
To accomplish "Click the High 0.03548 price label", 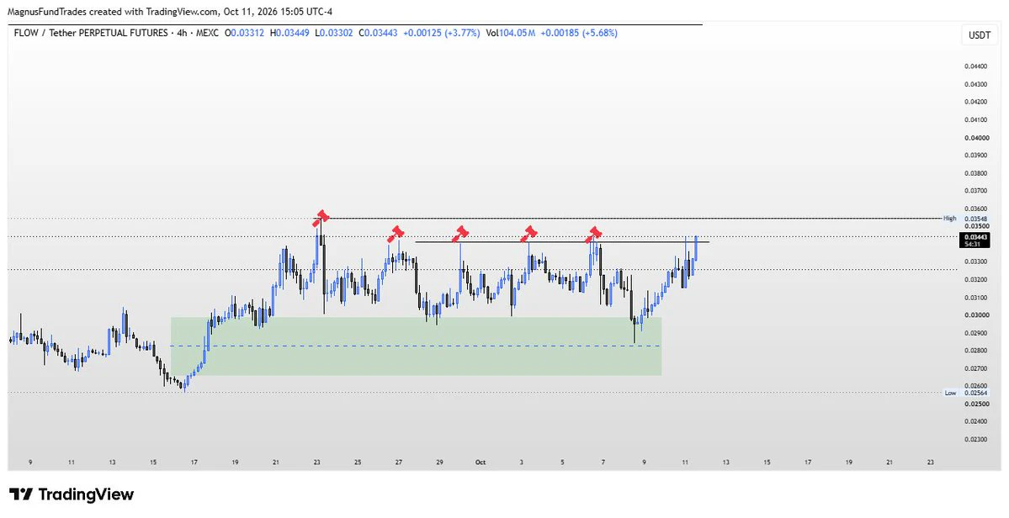I will pos(966,219).
